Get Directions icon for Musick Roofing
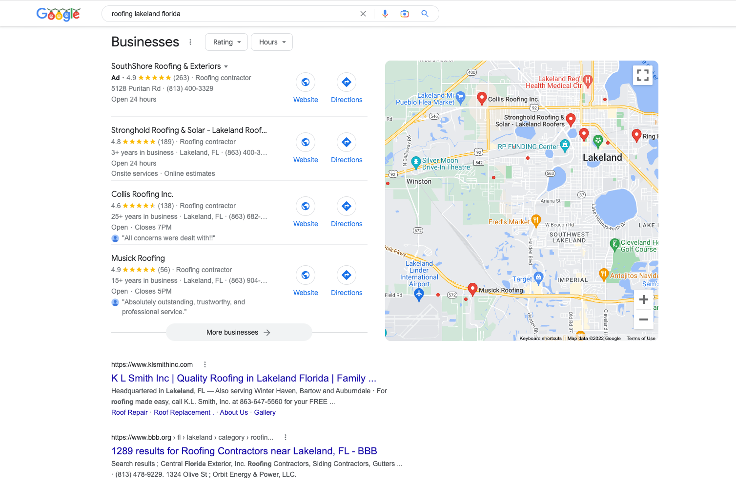Viewport: 736px width, 489px height. tap(347, 275)
